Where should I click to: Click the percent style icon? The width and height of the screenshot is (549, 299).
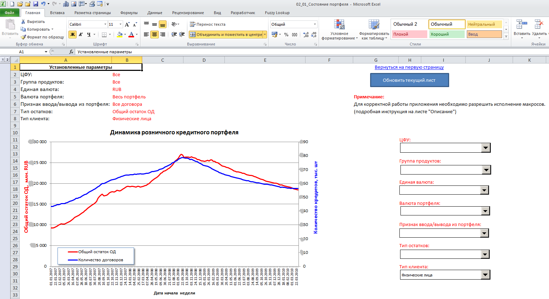286,35
